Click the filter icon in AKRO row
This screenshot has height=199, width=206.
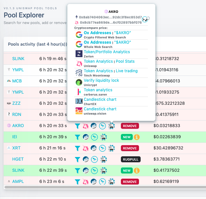coord(78,126)
